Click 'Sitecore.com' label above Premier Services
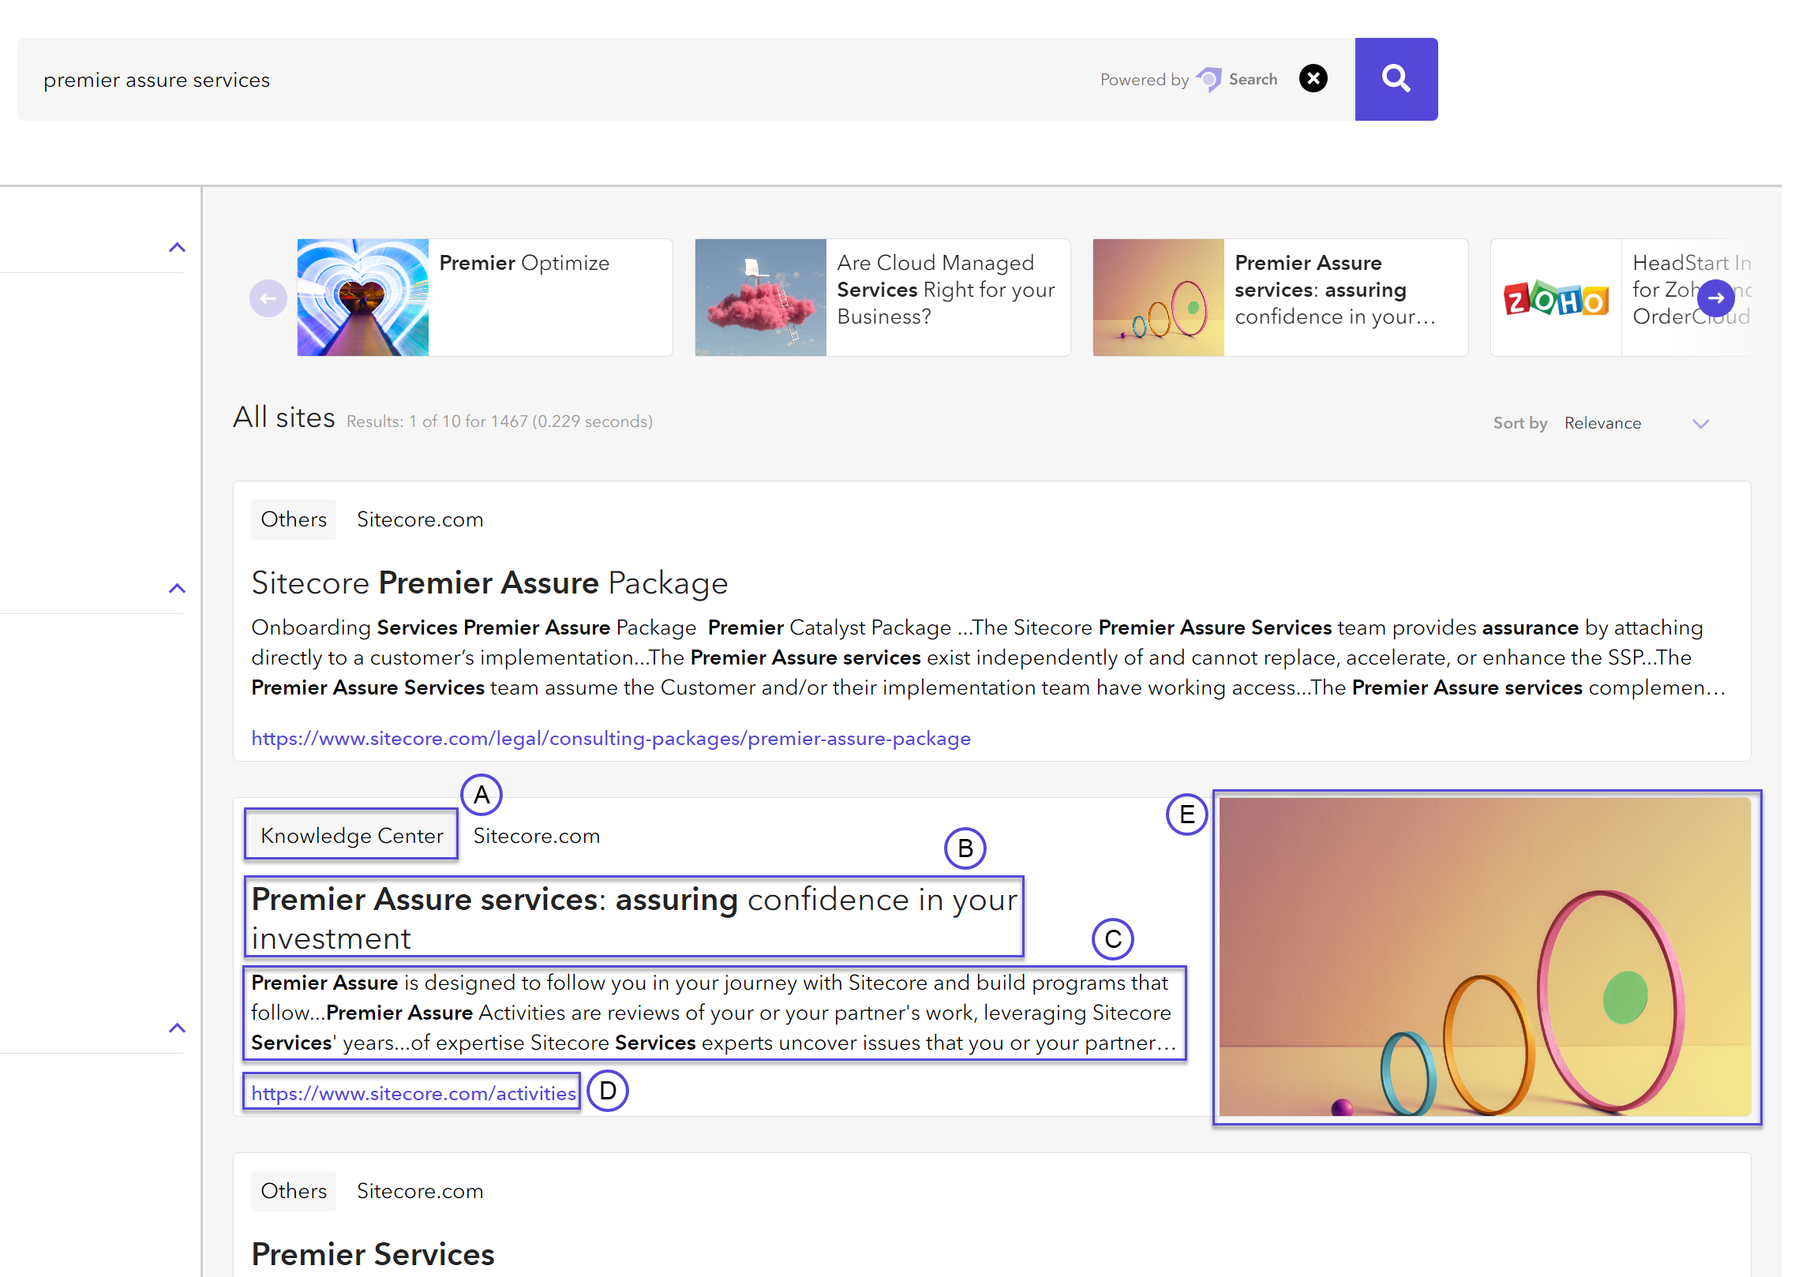Viewport: 1795px width, 1277px height. click(420, 1191)
